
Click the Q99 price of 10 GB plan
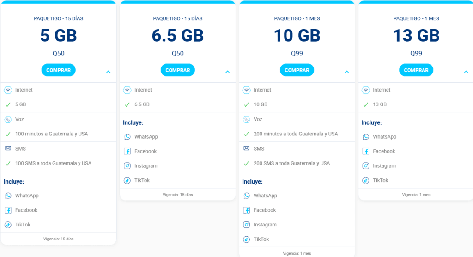297,54
